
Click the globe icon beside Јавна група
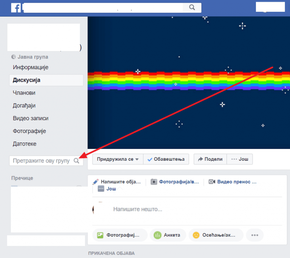[14, 57]
